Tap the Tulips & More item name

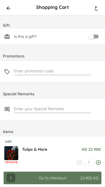click(35, 149)
